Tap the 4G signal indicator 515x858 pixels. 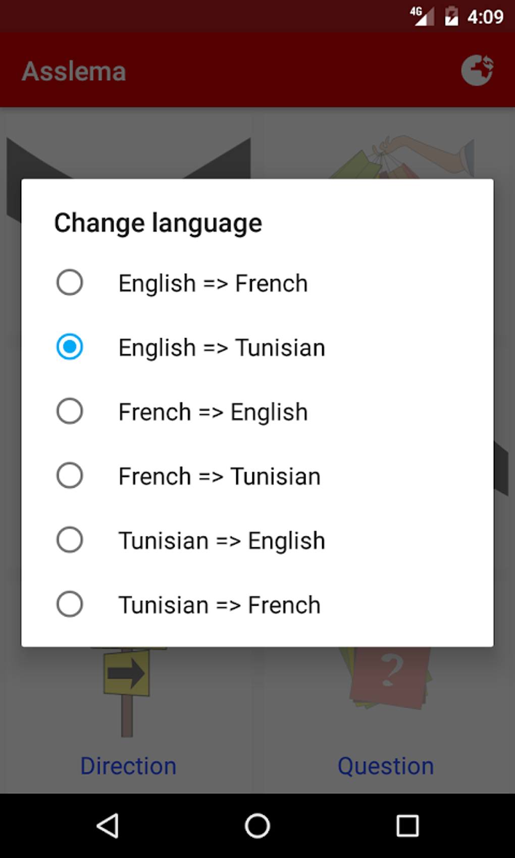click(422, 16)
